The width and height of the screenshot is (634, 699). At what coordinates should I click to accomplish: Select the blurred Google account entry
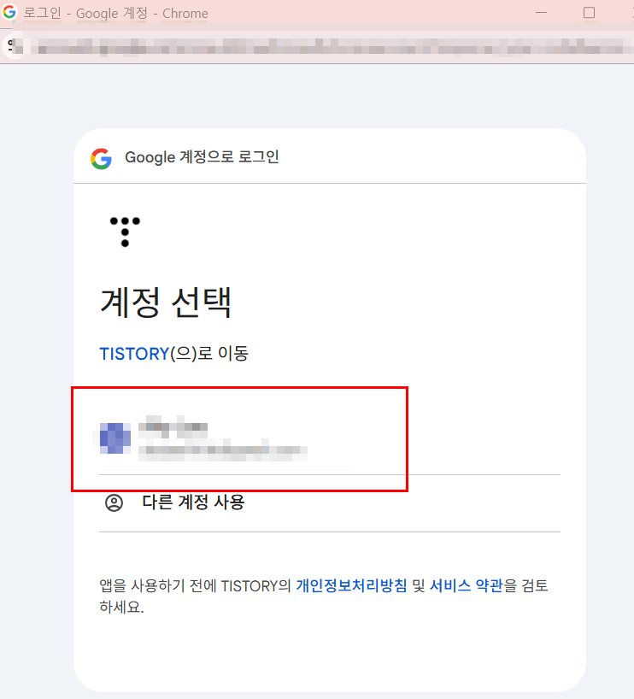tap(330, 439)
